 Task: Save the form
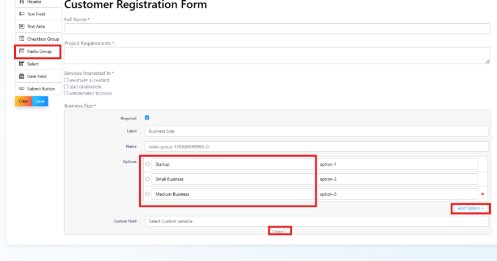(x=40, y=101)
